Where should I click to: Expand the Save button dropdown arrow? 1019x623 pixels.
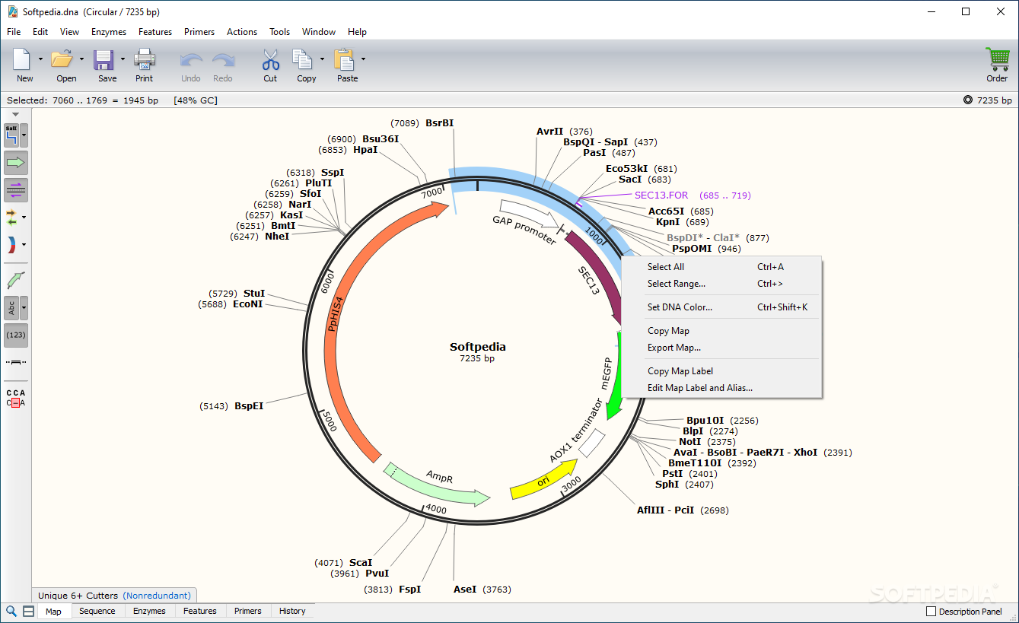click(x=123, y=59)
